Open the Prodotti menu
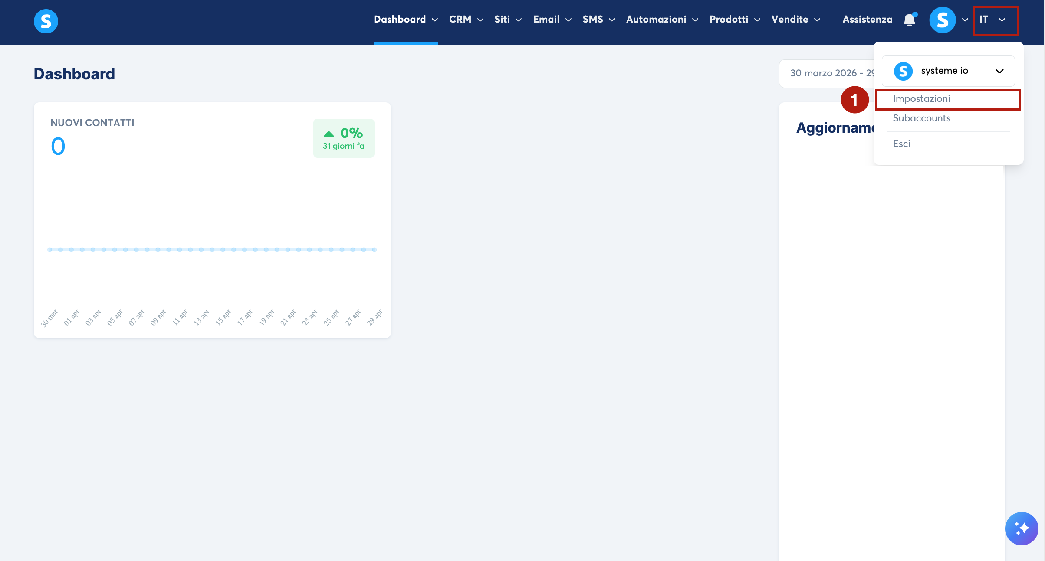This screenshot has height=561, width=1045. pos(729,20)
